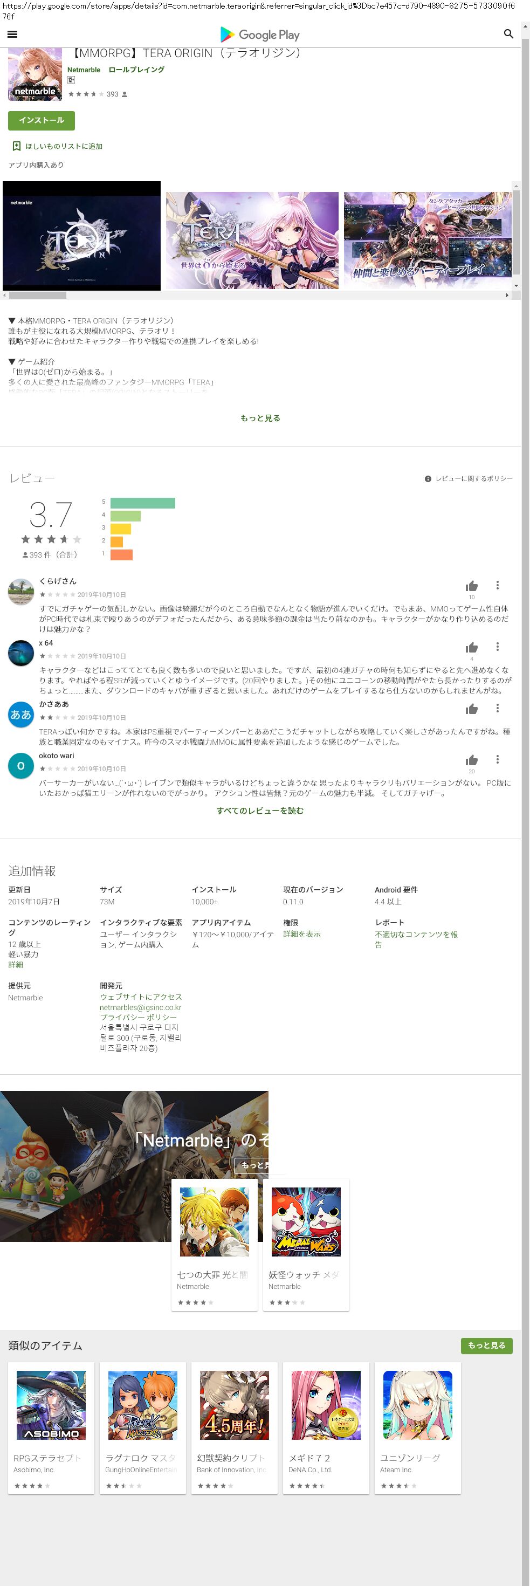
Task: Click the screenshot scrollbar right arrow
Action: [x=507, y=296]
